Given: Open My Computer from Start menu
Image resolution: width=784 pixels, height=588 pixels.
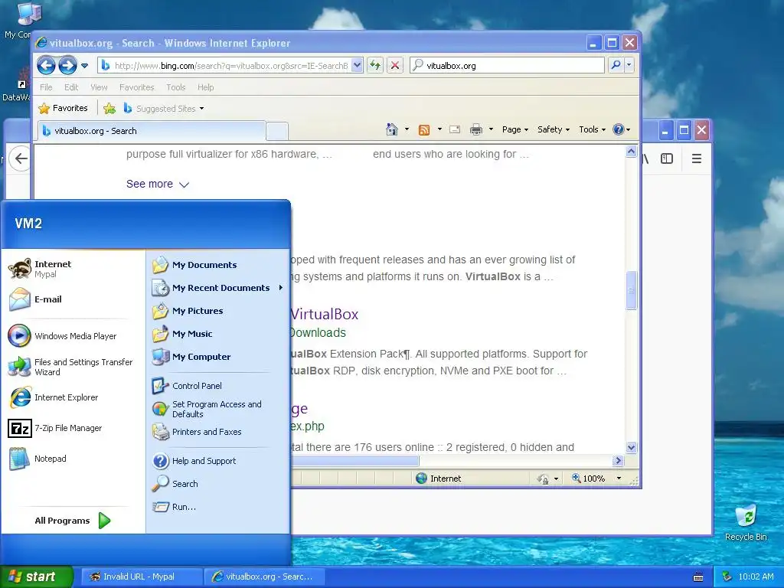Looking at the screenshot, I should pyautogui.click(x=218, y=357).
